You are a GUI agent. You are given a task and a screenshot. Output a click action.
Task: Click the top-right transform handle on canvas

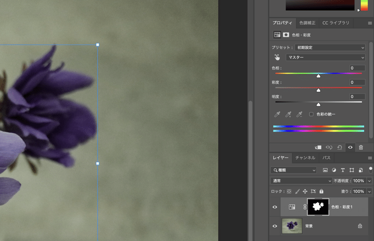(98, 45)
